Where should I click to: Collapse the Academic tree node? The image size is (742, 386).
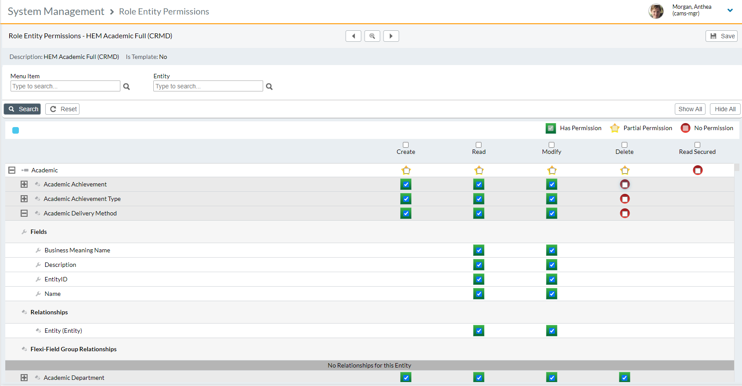point(12,170)
